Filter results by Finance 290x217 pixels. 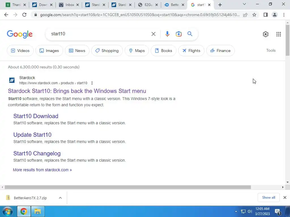pos(220,51)
